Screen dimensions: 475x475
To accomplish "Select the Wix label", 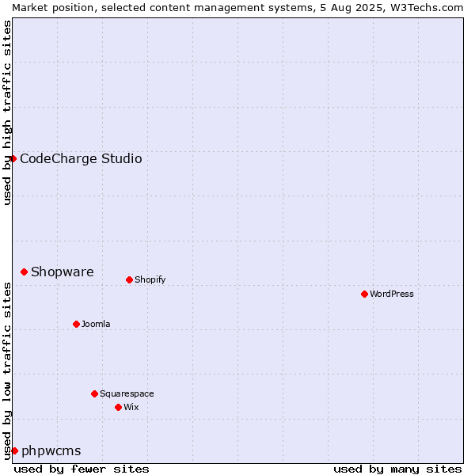I will [x=131, y=408].
